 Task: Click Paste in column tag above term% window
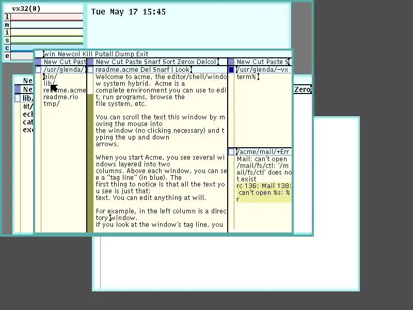pyautogui.click(x=275, y=62)
